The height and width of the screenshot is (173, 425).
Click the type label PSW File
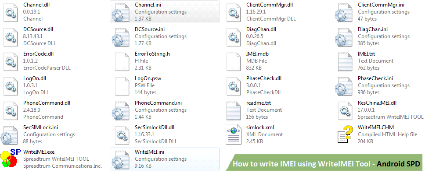click(145, 85)
